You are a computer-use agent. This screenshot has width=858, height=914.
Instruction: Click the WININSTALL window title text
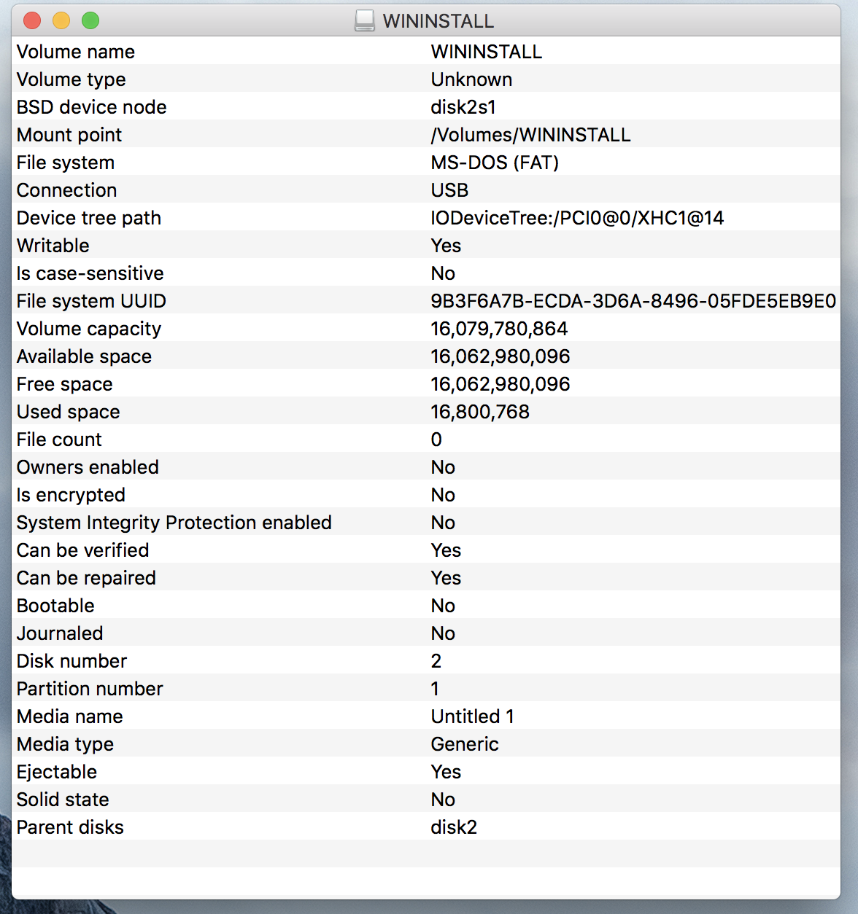click(438, 21)
